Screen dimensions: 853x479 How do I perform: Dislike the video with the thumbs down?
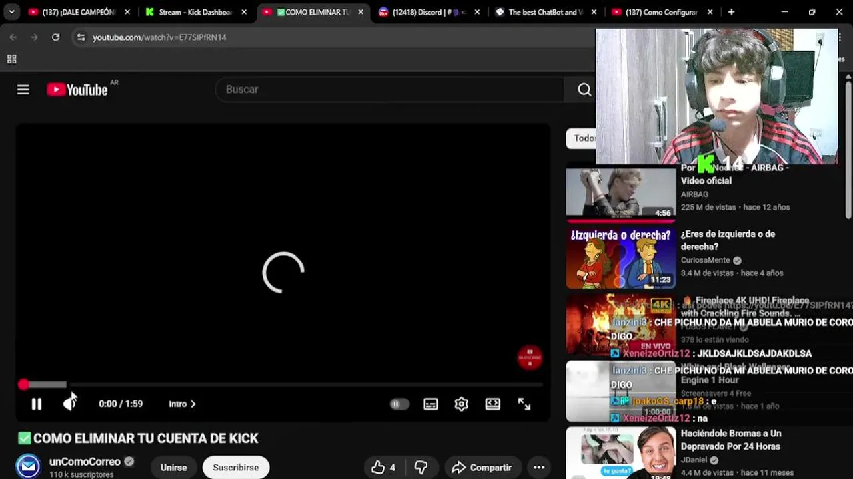[421, 468]
